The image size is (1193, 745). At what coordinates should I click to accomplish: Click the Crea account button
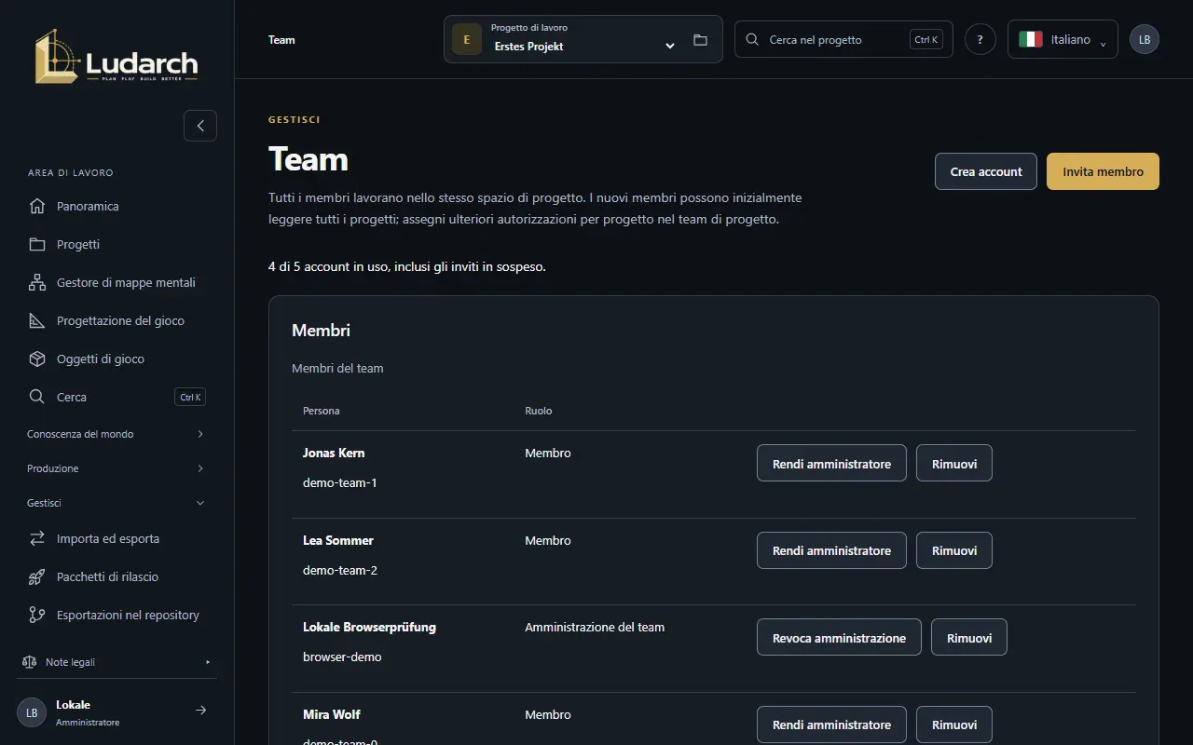pos(986,171)
